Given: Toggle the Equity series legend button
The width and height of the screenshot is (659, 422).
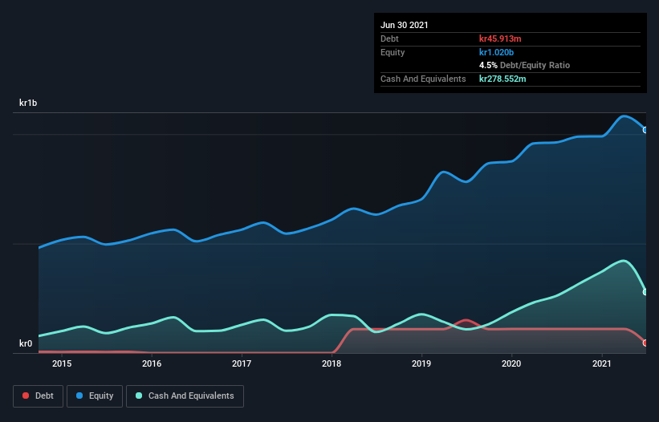Looking at the screenshot, I should click(x=95, y=396).
